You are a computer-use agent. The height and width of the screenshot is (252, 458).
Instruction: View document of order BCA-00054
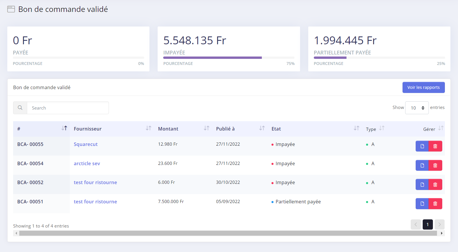(x=422, y=165)
